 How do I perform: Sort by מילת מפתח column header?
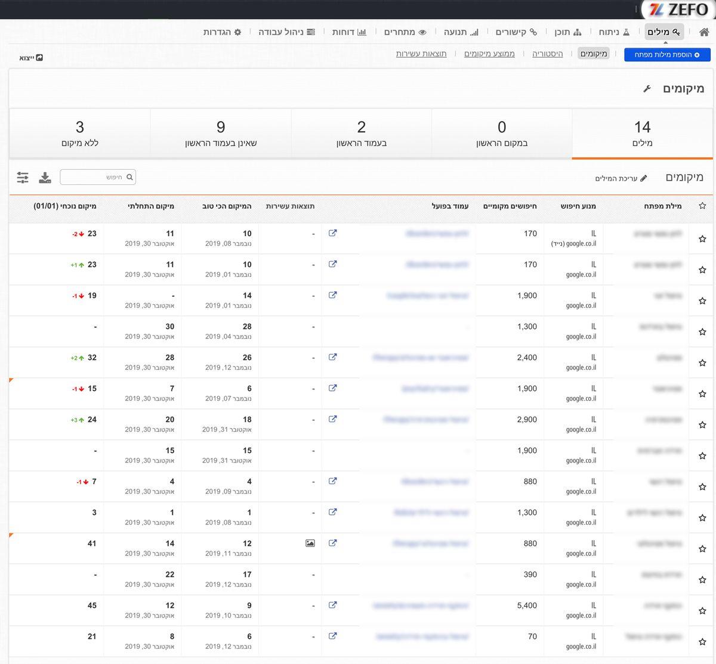[x=662, y=206]
